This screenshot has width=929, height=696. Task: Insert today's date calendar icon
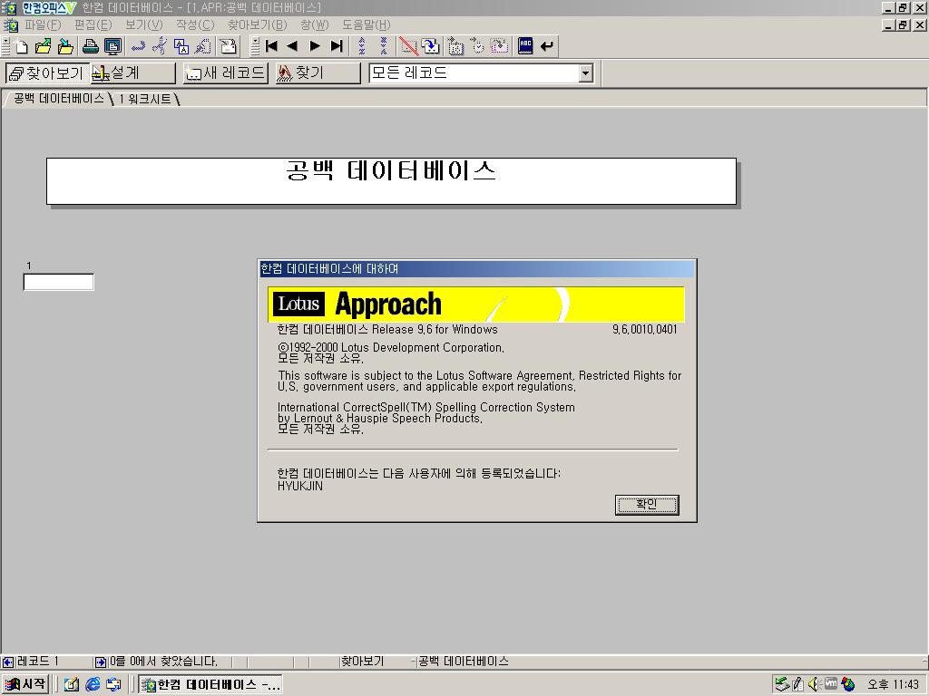[455, 46]
